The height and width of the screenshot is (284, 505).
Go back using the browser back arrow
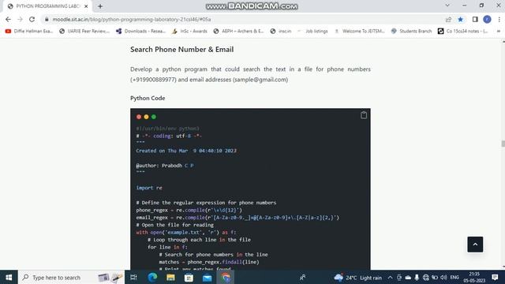click(x=8, y=19)
